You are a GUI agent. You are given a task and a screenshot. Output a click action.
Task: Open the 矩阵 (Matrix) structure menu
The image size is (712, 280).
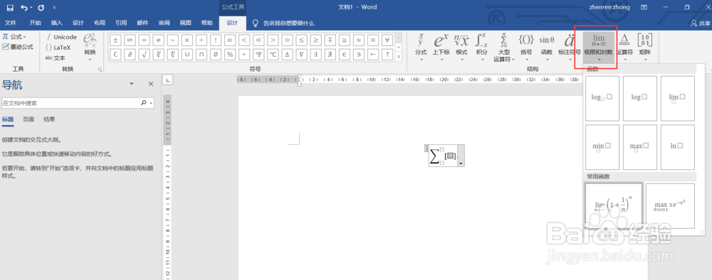pos(645,47)
